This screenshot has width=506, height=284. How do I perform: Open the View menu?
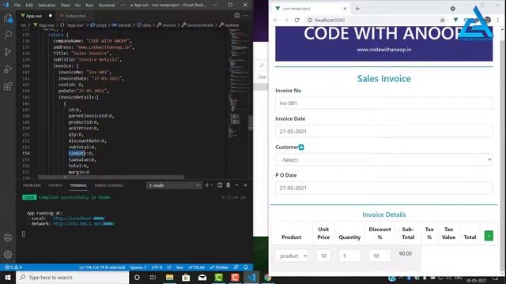pos(65,6)
